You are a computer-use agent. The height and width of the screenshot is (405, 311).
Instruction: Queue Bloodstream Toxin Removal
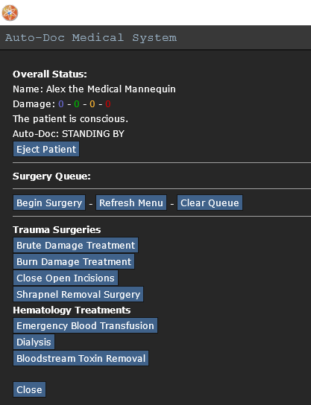click(81, 358)
